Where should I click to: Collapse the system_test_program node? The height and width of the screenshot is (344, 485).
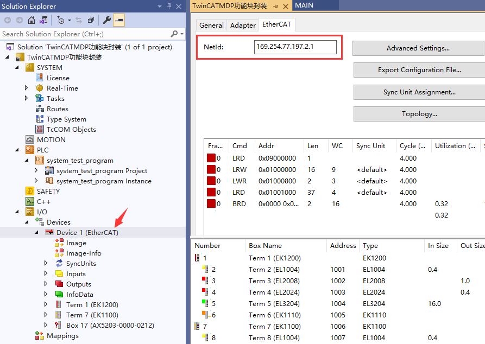[x=27, y=161]
